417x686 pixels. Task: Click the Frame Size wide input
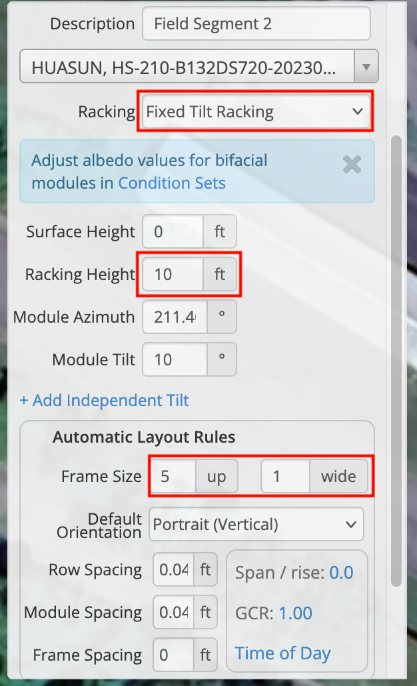285,477
